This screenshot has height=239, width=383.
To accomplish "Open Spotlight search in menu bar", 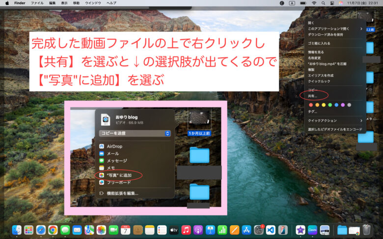I will [x=323, y=3].
